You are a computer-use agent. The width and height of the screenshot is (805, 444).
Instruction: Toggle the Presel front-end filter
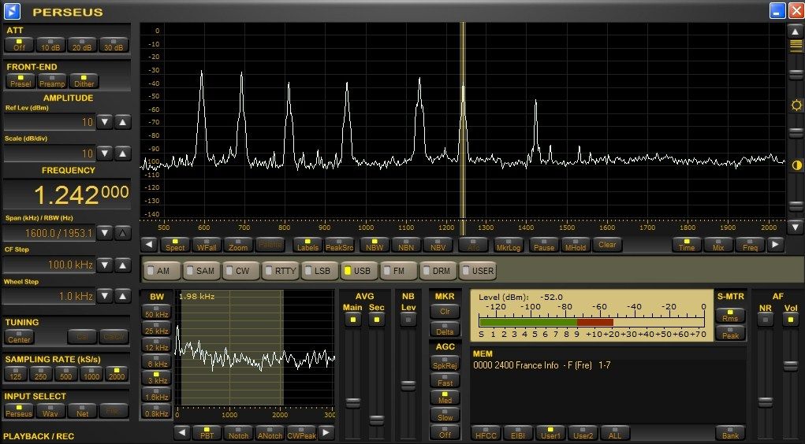(x=20, y=82)
